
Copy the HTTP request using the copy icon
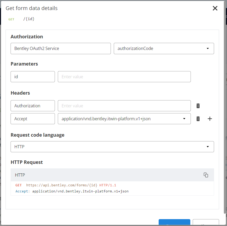206,175
